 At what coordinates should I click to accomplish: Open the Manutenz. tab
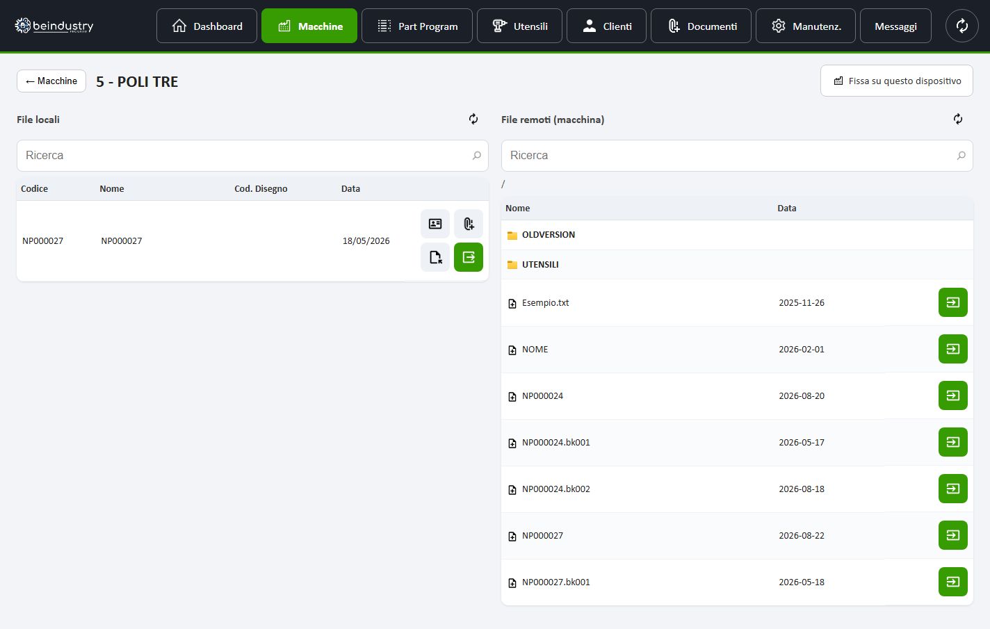(806, 26)
